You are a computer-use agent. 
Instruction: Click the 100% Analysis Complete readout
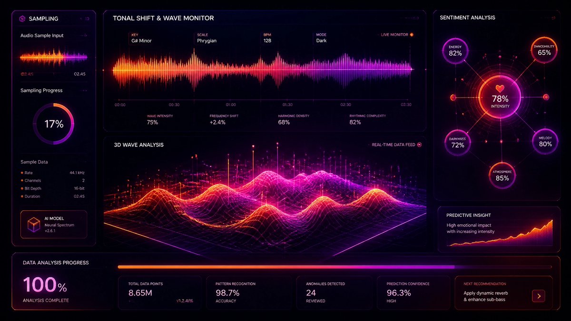[46, 289]
